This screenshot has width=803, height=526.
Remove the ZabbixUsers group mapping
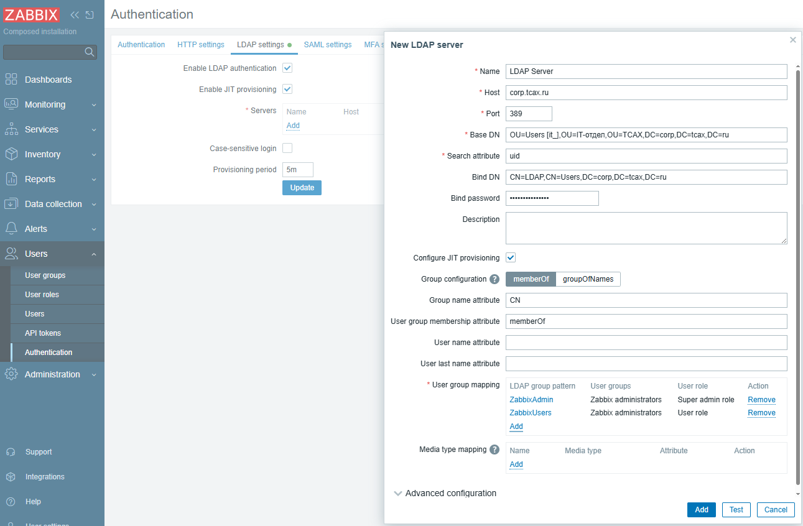pyautogui.click(x=761, y=413)
